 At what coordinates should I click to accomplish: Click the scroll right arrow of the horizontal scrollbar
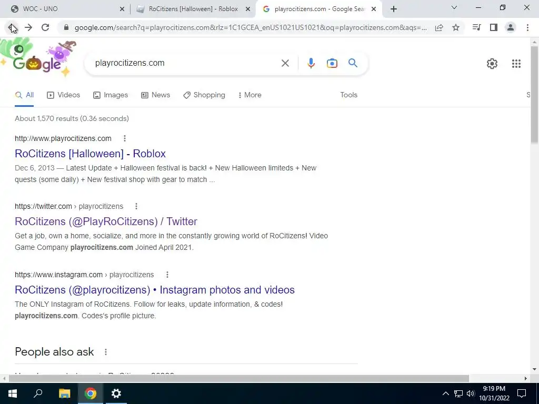(526, 379)
